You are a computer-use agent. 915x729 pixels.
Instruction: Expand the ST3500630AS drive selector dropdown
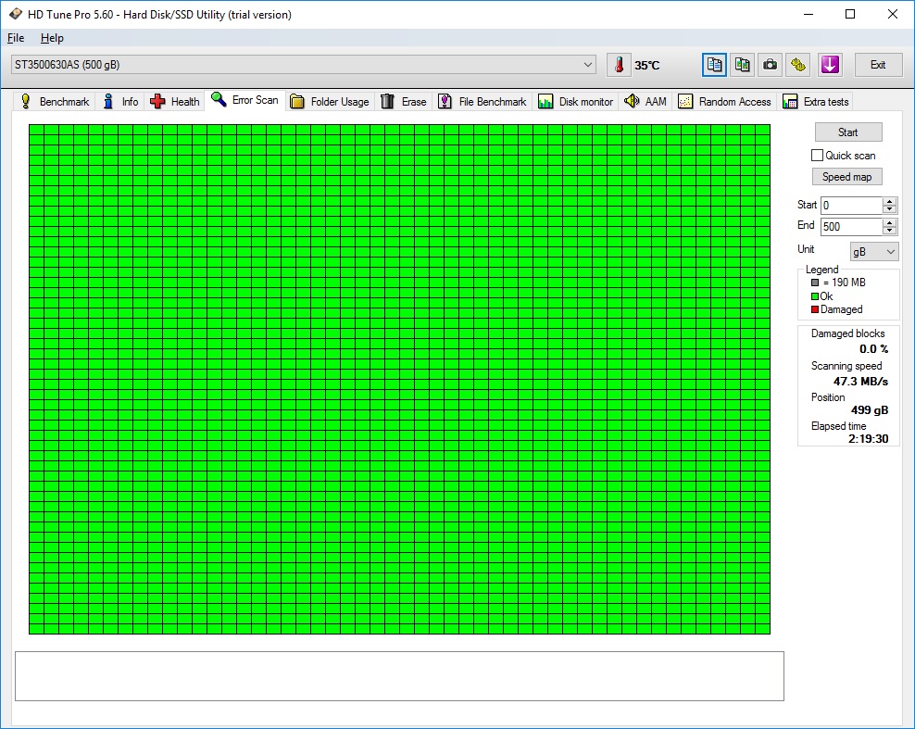tap(589, 65)
